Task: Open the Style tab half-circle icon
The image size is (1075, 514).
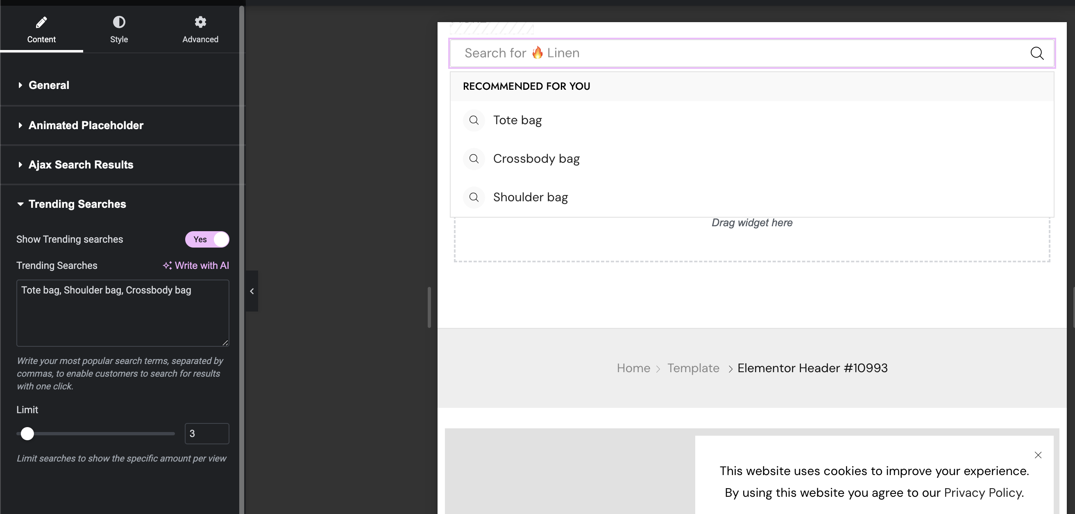Action: (119, 22)
